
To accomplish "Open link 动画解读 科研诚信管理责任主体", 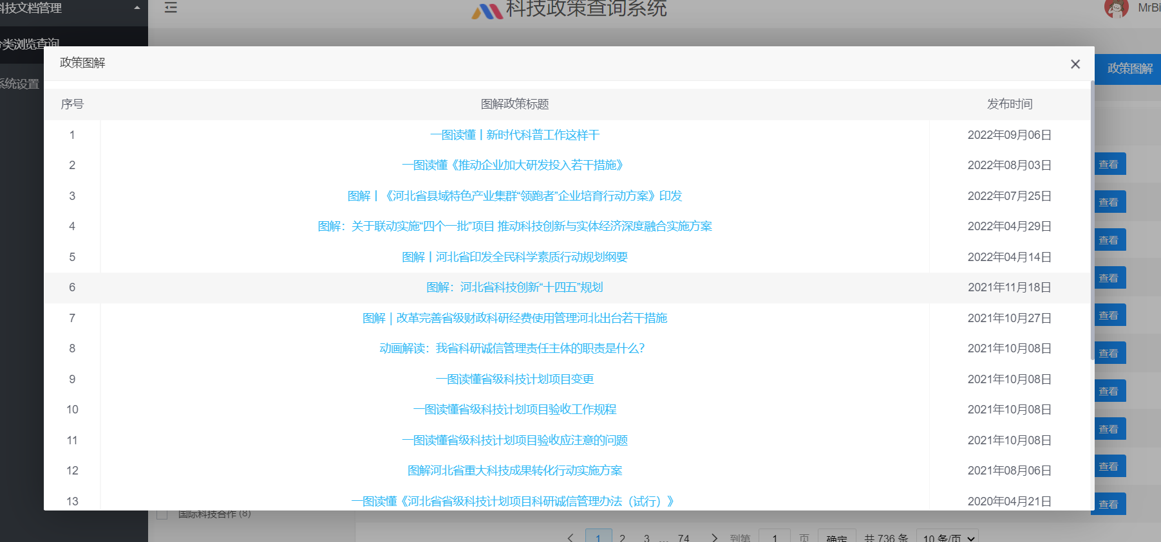I will [514, 348].
